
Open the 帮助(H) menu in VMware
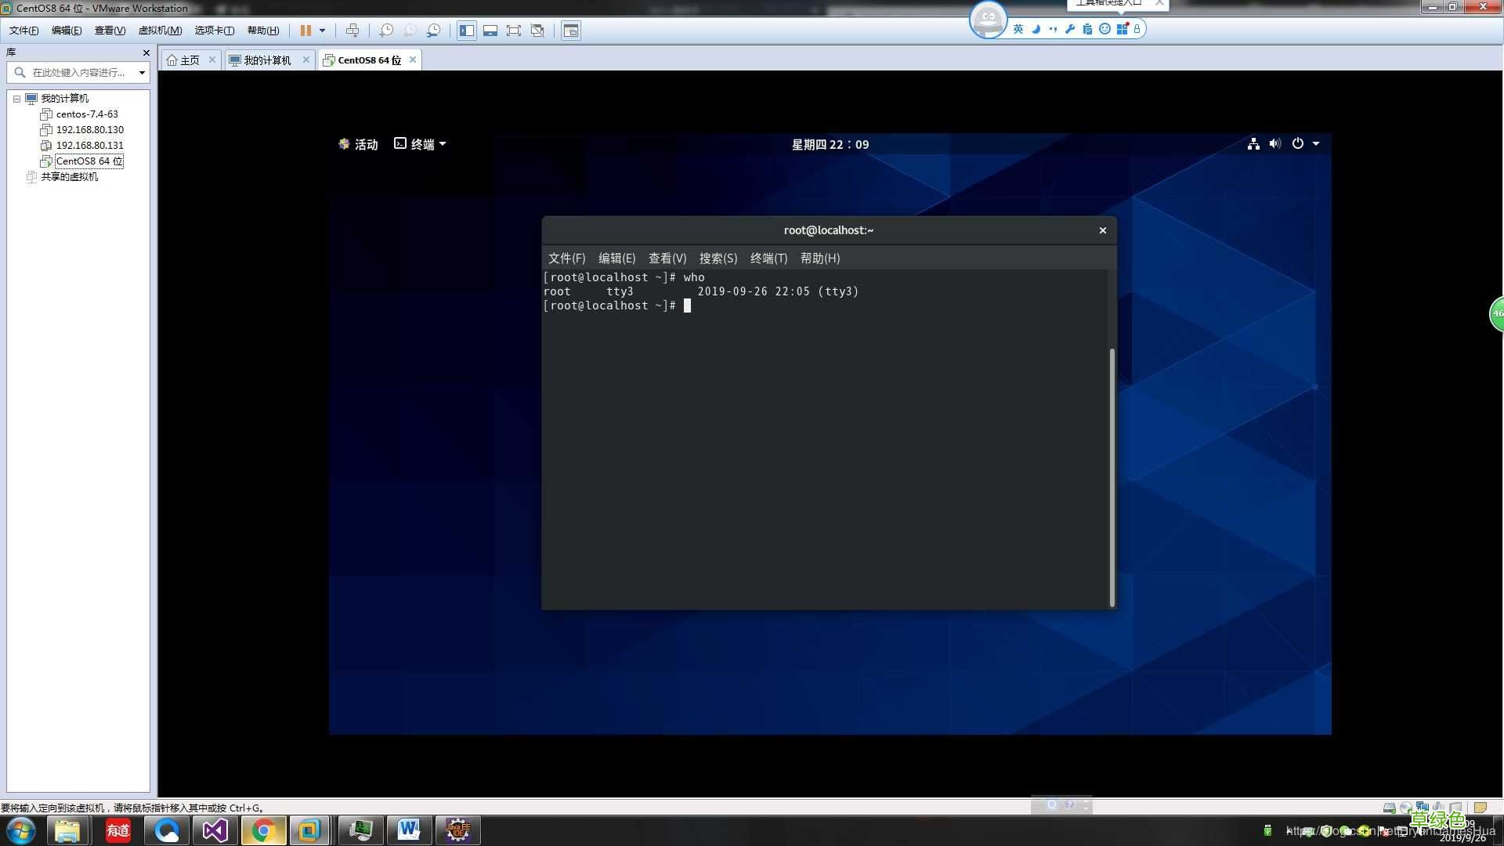263,31
